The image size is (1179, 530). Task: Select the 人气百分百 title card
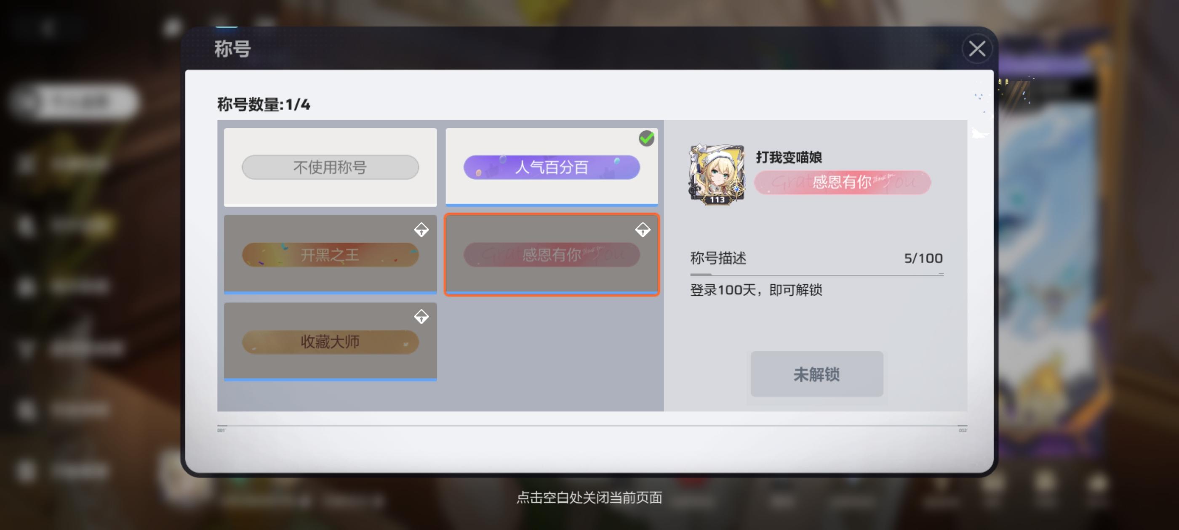[552, 167]
